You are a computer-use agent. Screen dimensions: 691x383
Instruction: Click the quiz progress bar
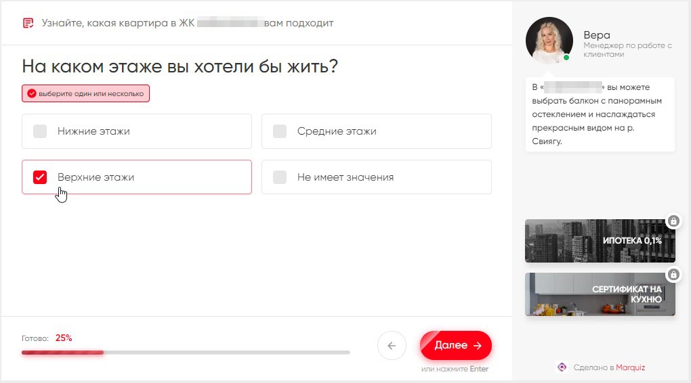pyautogui.click(x=186, y=353)
